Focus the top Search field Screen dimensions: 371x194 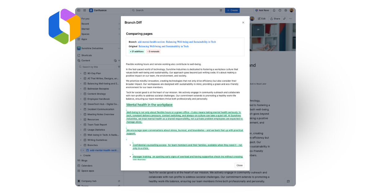177,10
